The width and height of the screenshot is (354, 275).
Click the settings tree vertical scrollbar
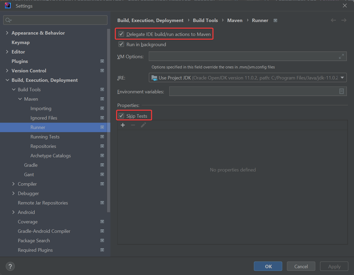click(x=109, y=120)
